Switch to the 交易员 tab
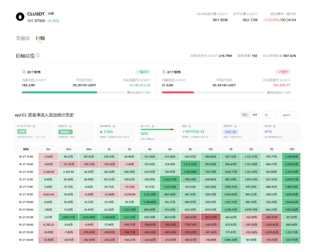 (23, 38)
